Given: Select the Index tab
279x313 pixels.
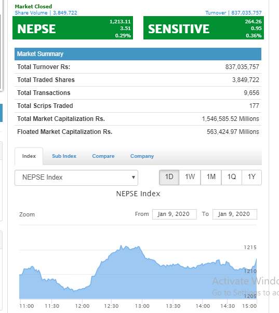Looking at the screenshot, I should pos(29,156).
